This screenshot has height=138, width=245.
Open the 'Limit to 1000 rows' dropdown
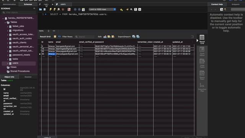102,9
